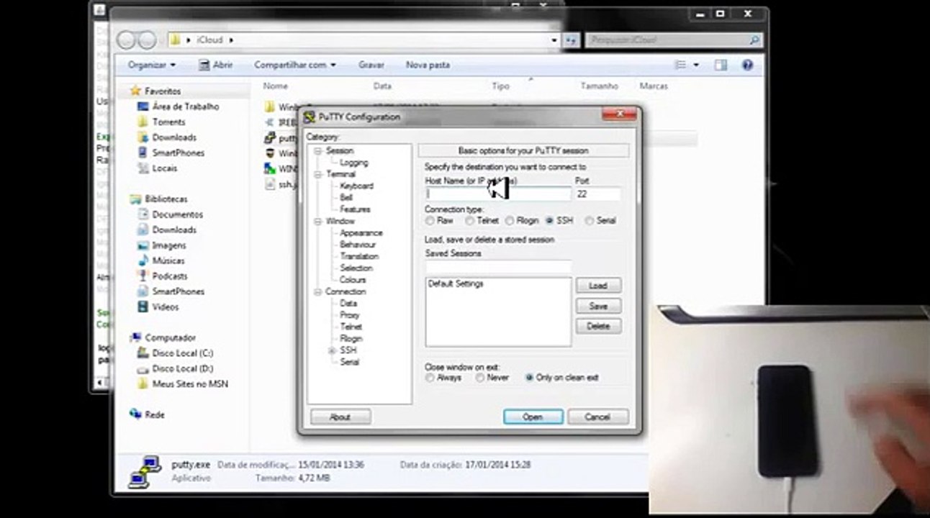Collapse the Session category tree node
This screenshot has height=518, width=930.
(x=317, y=151)
